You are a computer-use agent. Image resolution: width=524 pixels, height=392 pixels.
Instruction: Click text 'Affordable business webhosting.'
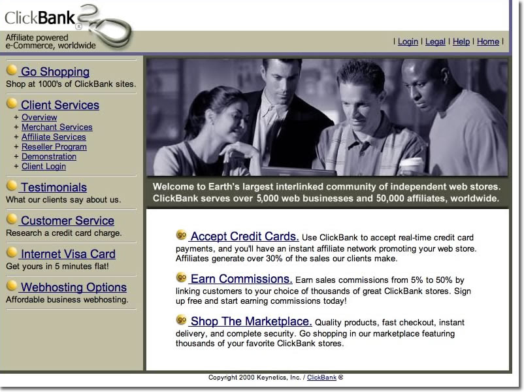67,299
